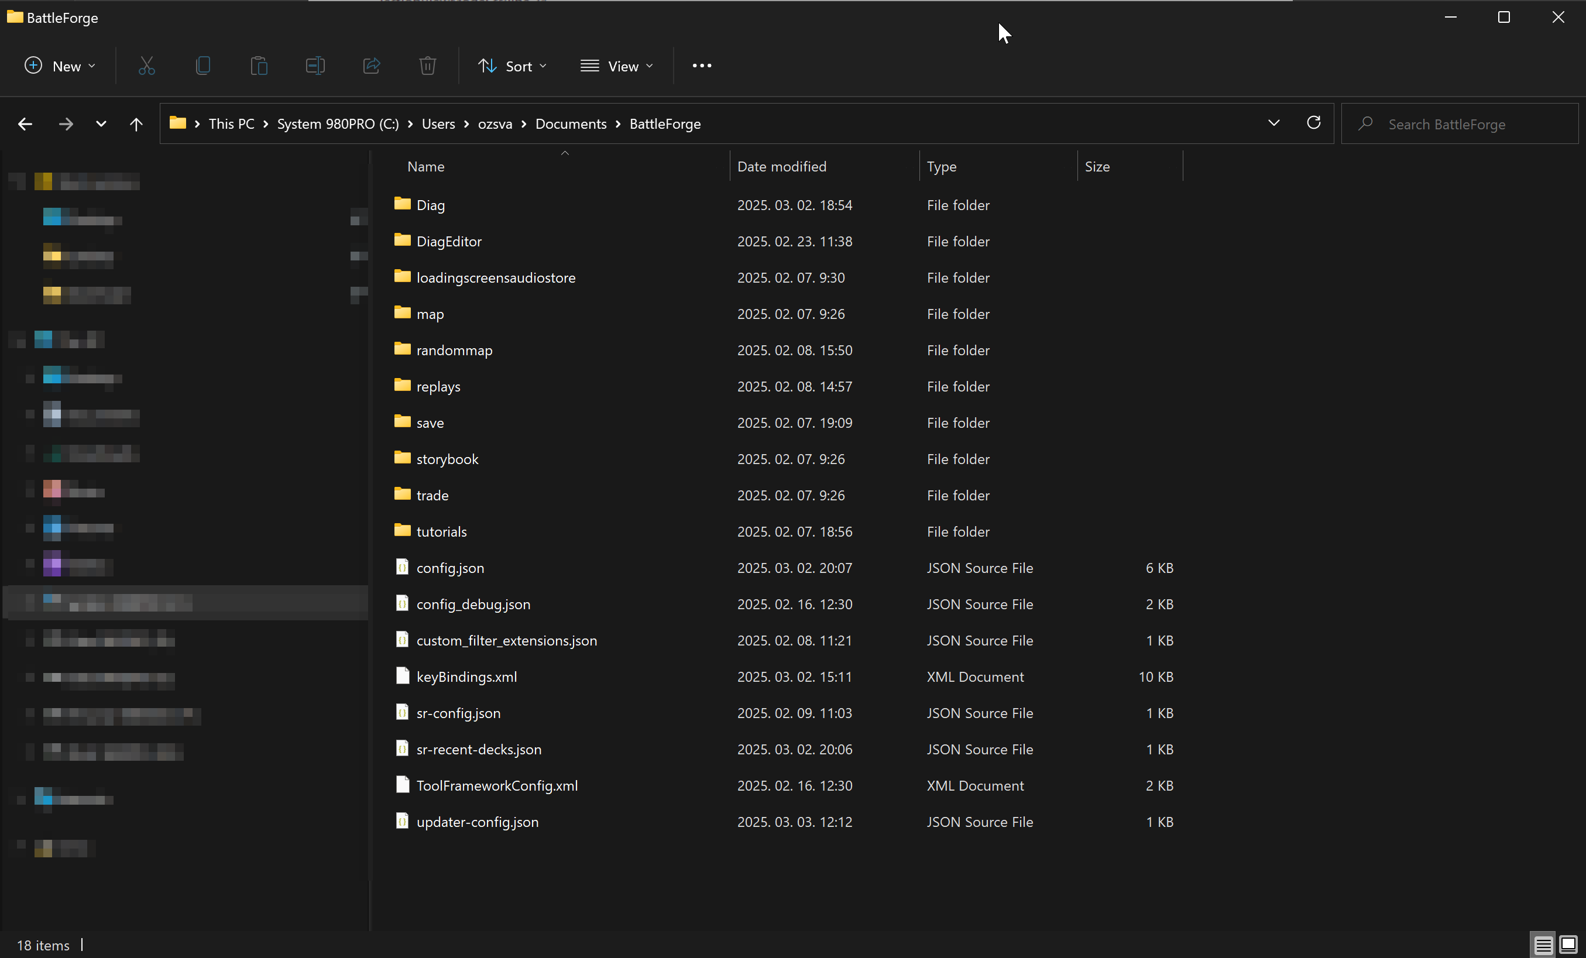Open the View layout dropdown
The image size is (1586, 958).
617,66
